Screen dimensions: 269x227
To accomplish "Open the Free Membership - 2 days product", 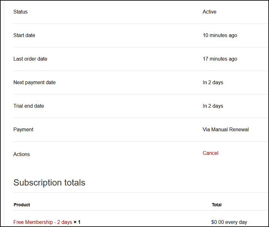I will 43,222.
